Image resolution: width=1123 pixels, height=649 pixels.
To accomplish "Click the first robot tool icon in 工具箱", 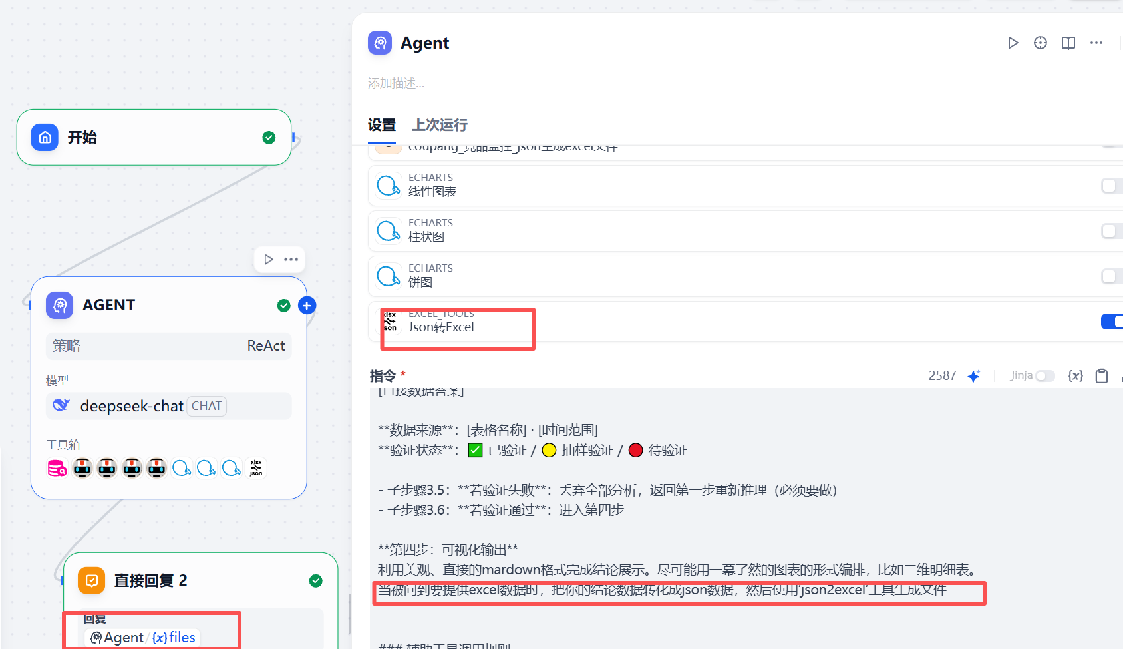I will (x=82, y=468).
